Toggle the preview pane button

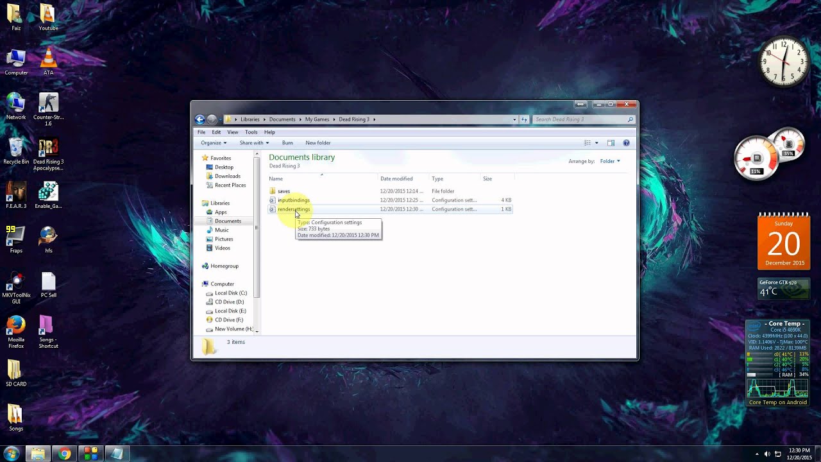pos(611,143)
